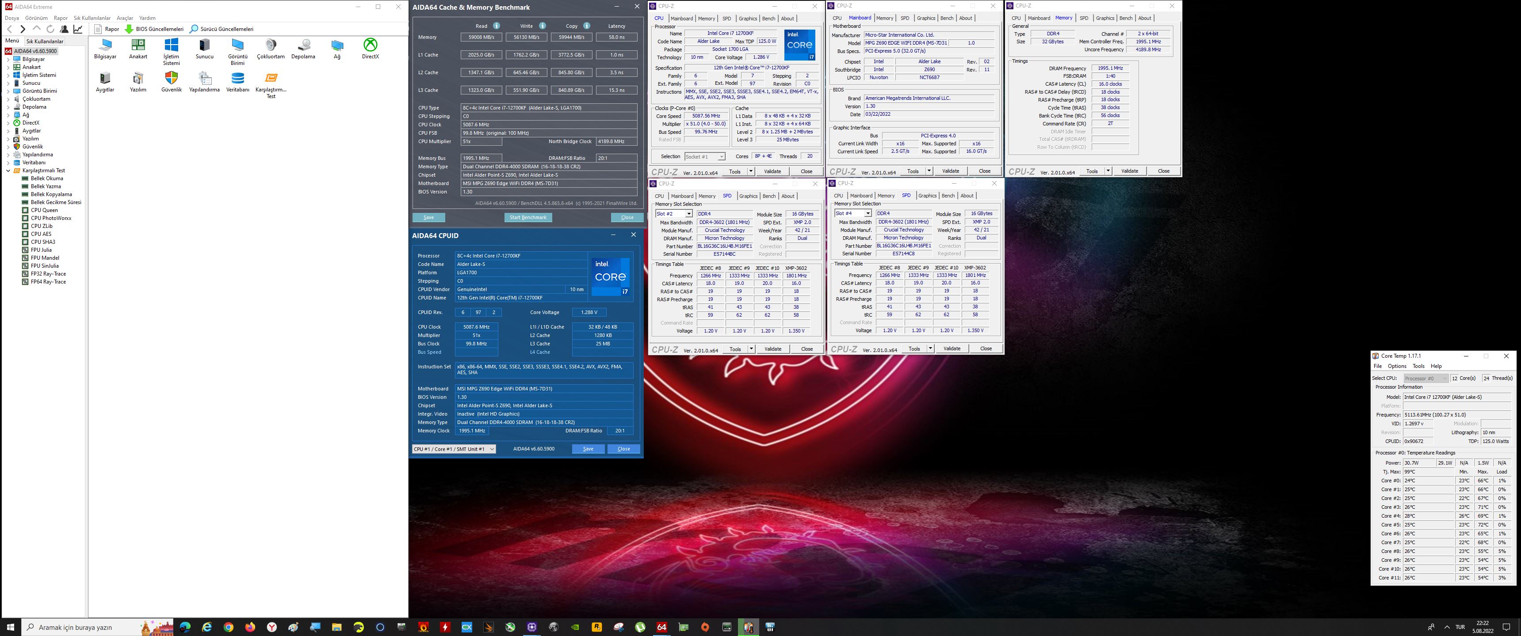
Task: Expand Anakart tree node
Action: point(8,67)
